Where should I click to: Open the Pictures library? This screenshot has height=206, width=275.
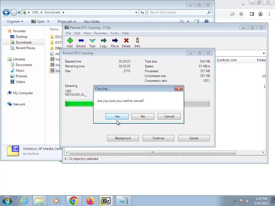[19, 76]
